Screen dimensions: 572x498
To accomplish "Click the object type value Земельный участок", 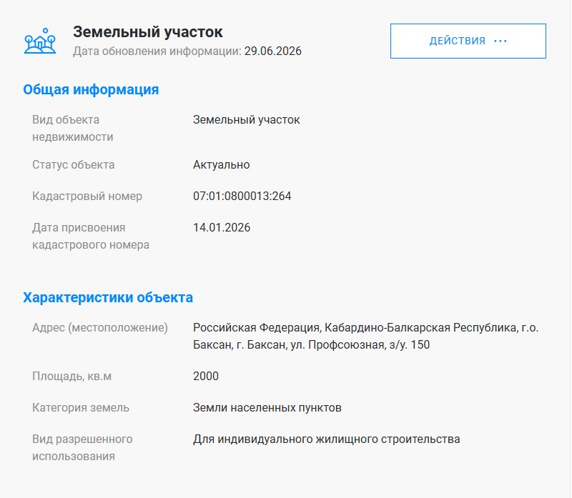I will (246, 119).
